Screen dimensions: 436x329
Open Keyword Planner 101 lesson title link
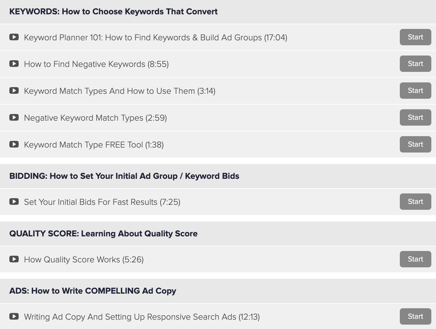point(156,37)
